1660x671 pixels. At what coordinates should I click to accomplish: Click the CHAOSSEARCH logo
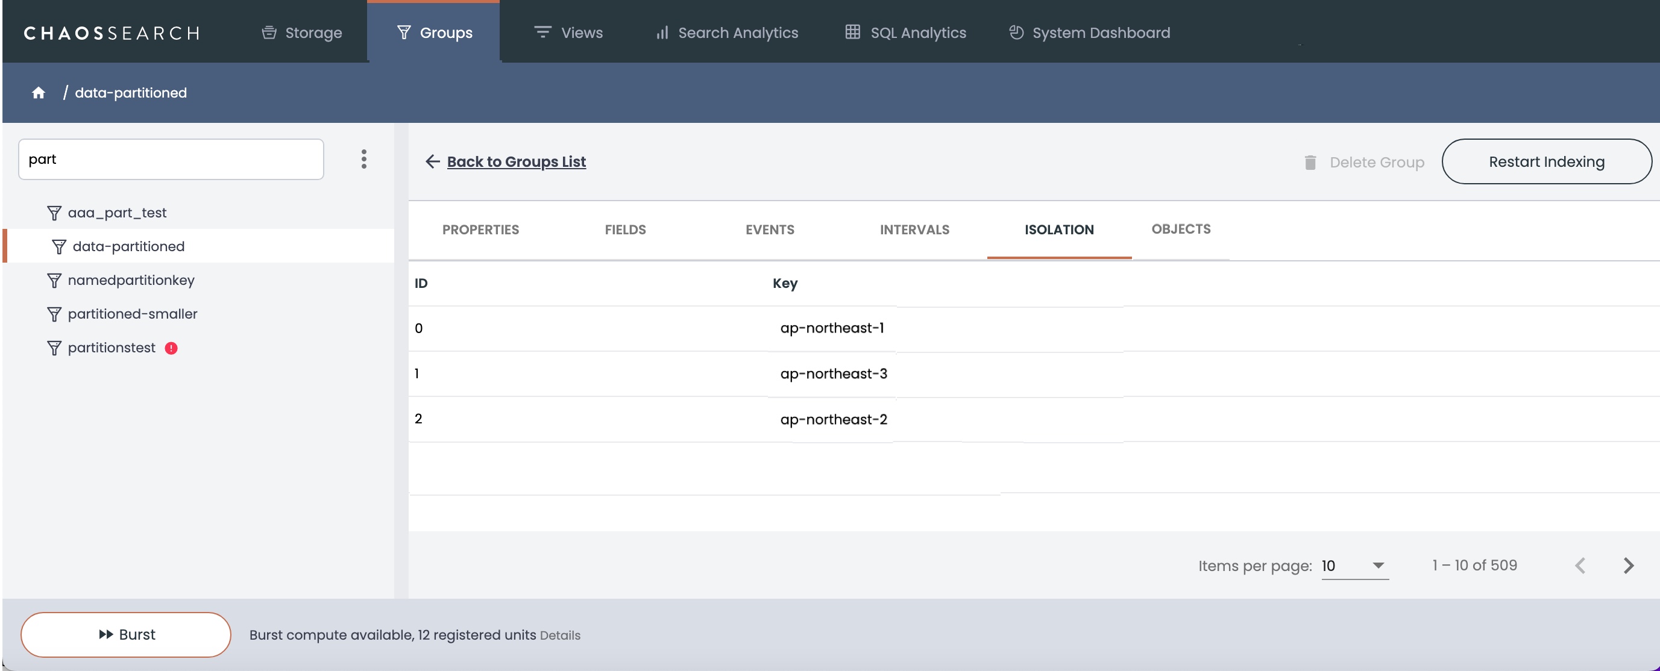tap(112, 33)
